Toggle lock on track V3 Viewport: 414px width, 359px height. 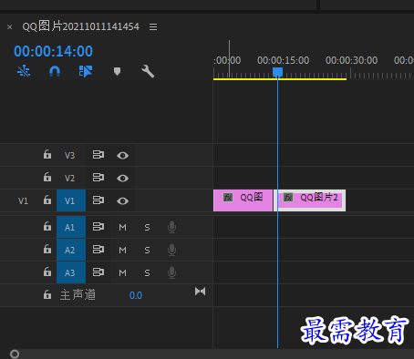[x=47, y=154]
